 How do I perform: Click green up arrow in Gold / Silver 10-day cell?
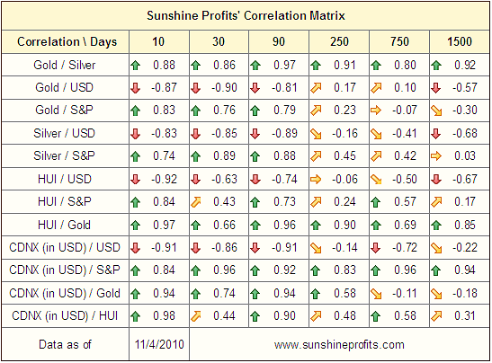[136, 66]
